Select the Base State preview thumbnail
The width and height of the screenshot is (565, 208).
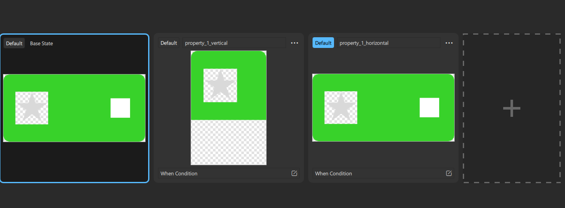pos(74,108)
